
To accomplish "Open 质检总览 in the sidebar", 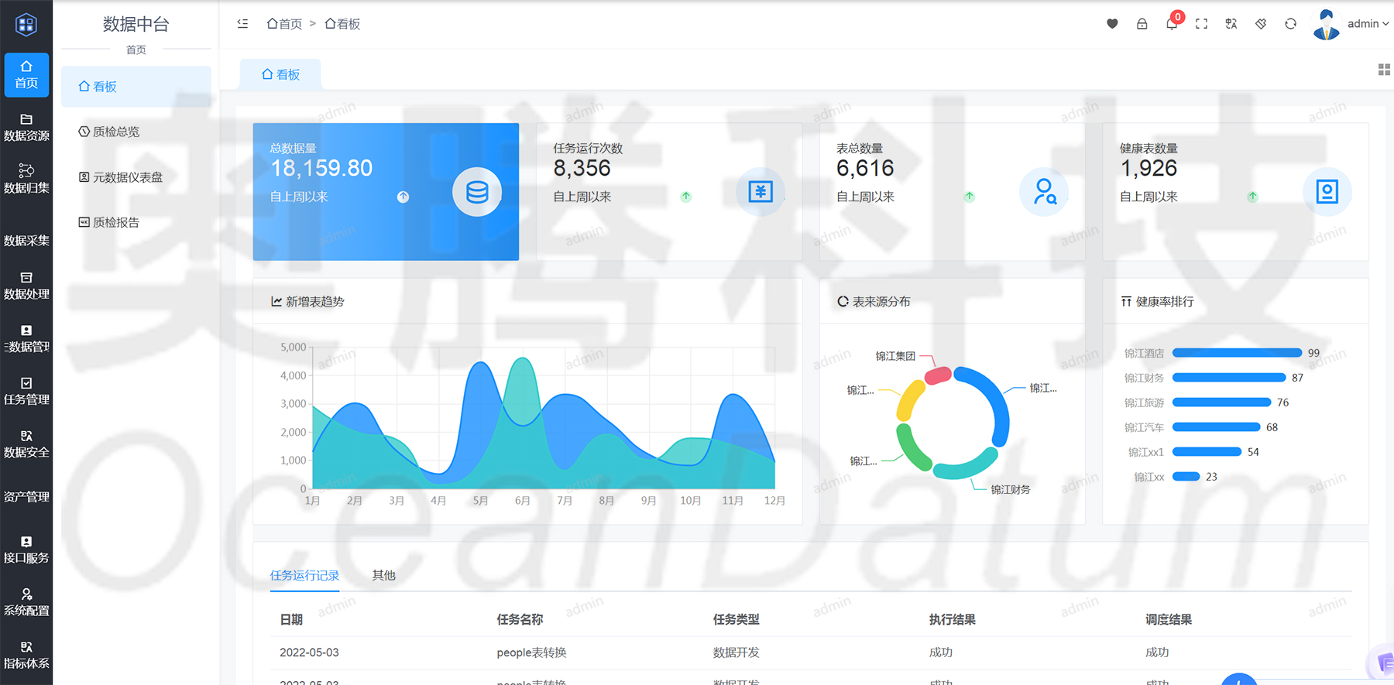I will (x=136, y=132).
